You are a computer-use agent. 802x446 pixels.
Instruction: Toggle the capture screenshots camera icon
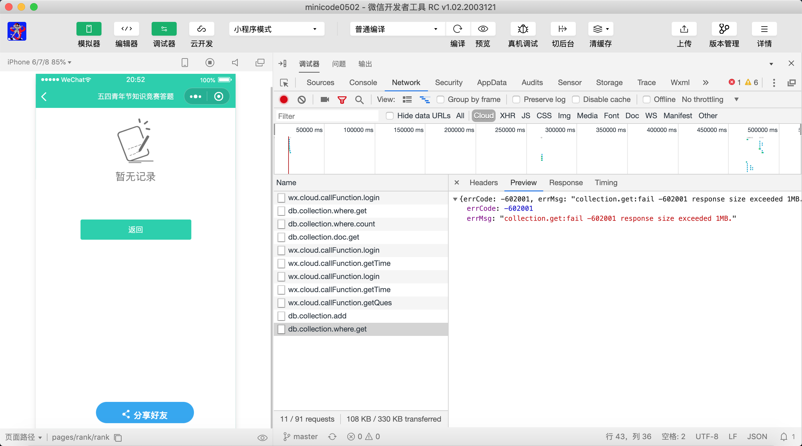pos(325,100)
